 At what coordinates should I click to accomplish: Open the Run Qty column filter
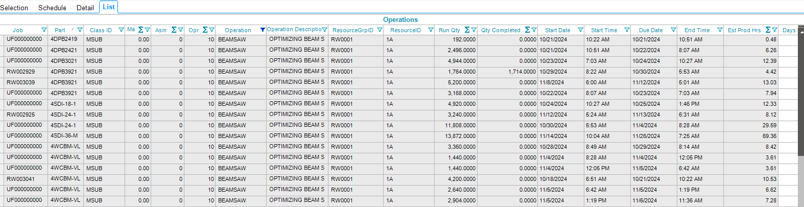(474, 30)
